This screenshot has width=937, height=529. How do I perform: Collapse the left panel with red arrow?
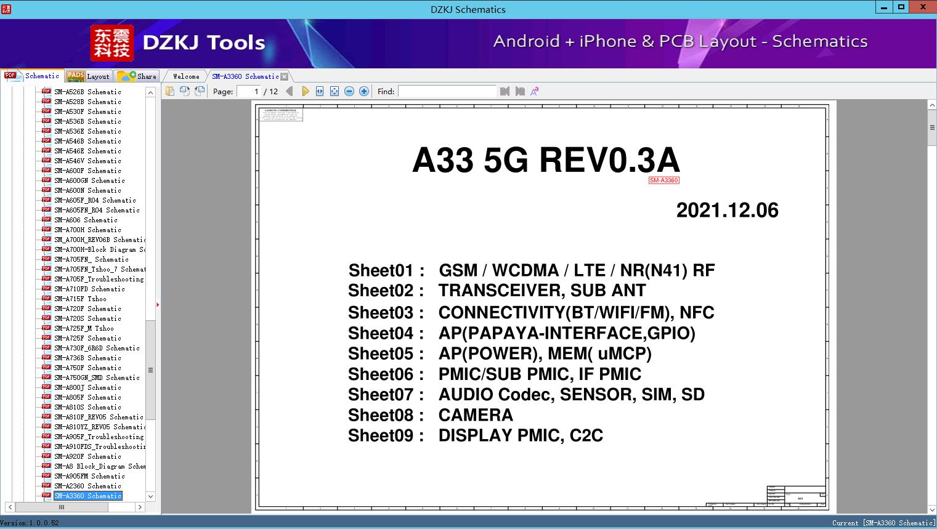(158, 304)
